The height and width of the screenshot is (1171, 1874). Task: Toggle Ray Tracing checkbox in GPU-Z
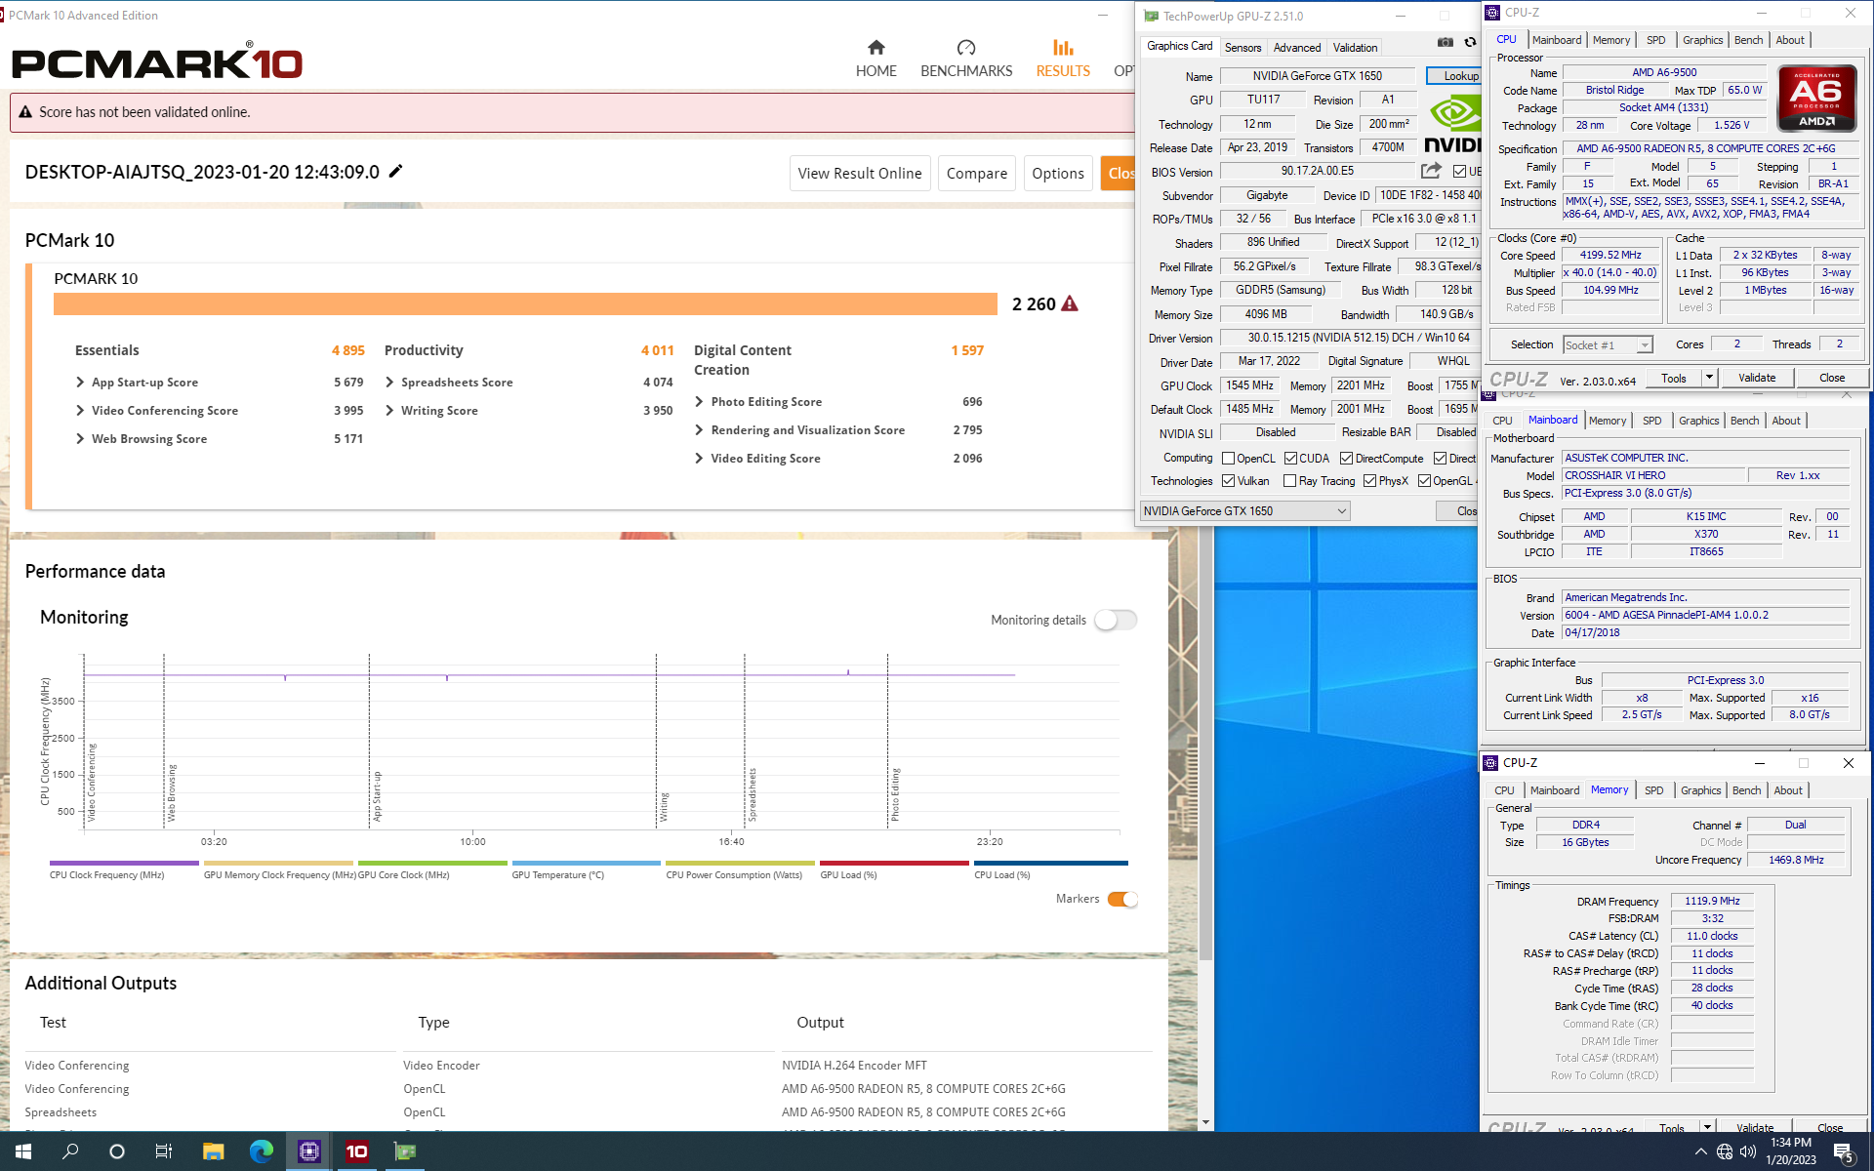pos(1290,481)
